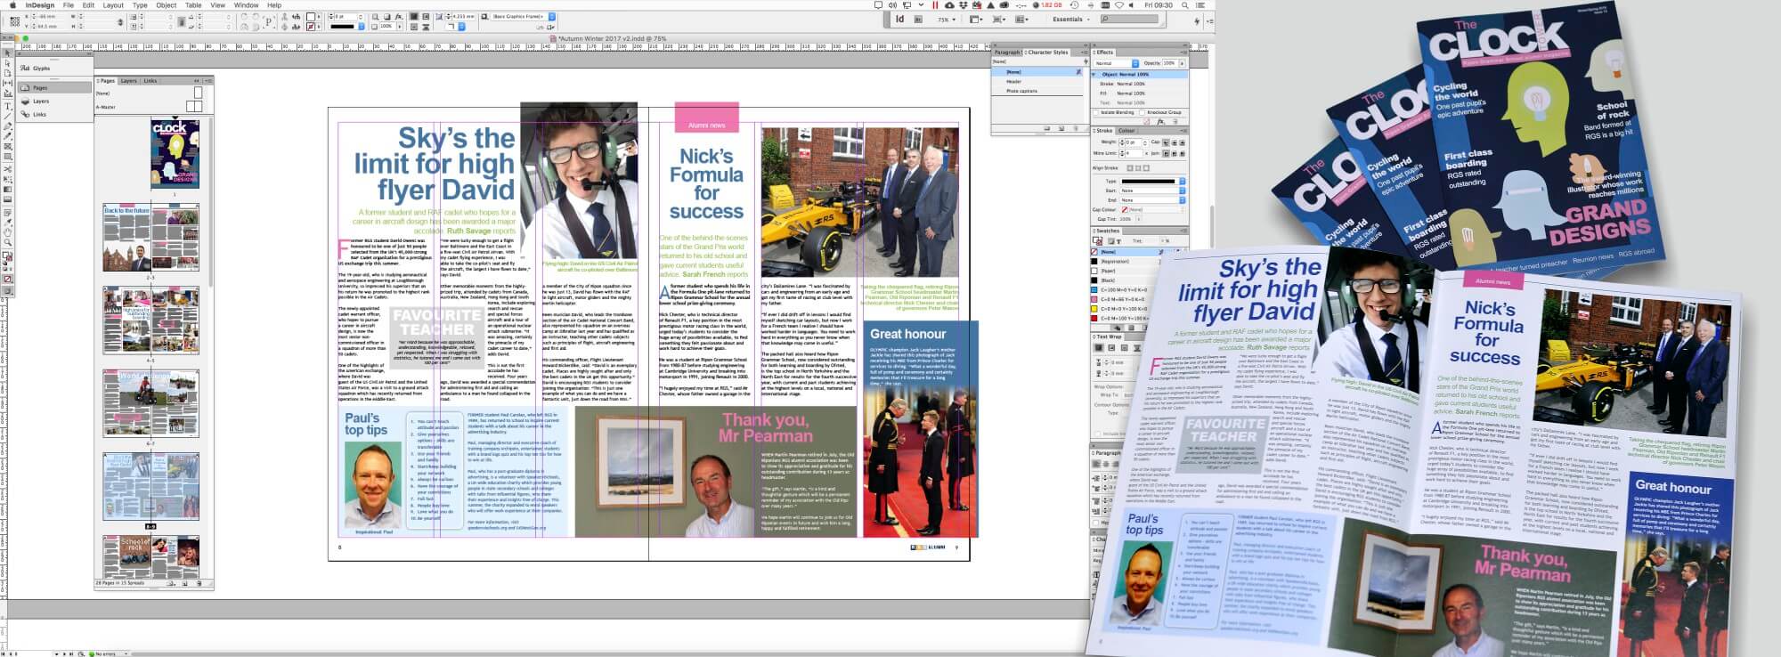Toggle the Isolate Blending checkbox
This screenshot has width=1781, height=657.
coord(1096,112)
